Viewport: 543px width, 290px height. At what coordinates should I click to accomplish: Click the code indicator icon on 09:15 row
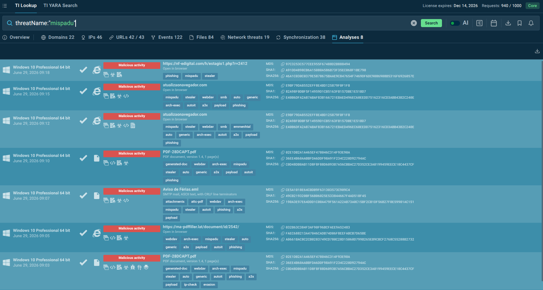pos(126,96)
